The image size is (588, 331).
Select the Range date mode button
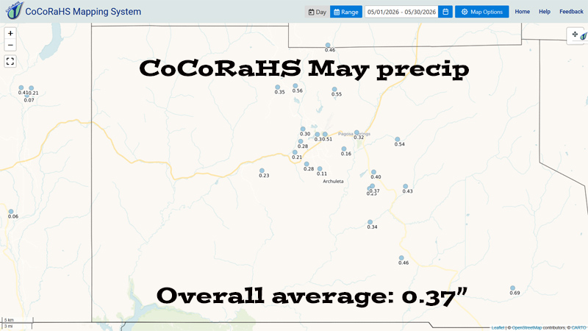coord(346,12)
